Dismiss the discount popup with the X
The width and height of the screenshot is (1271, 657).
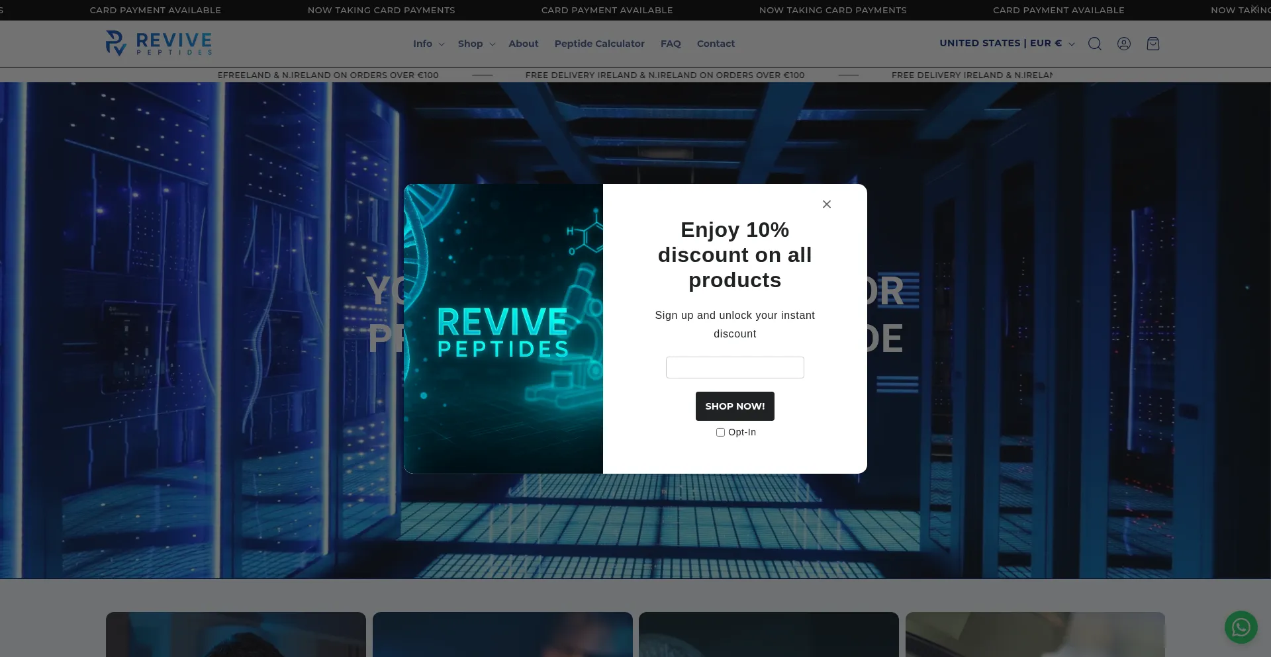[x=826, y=204]
